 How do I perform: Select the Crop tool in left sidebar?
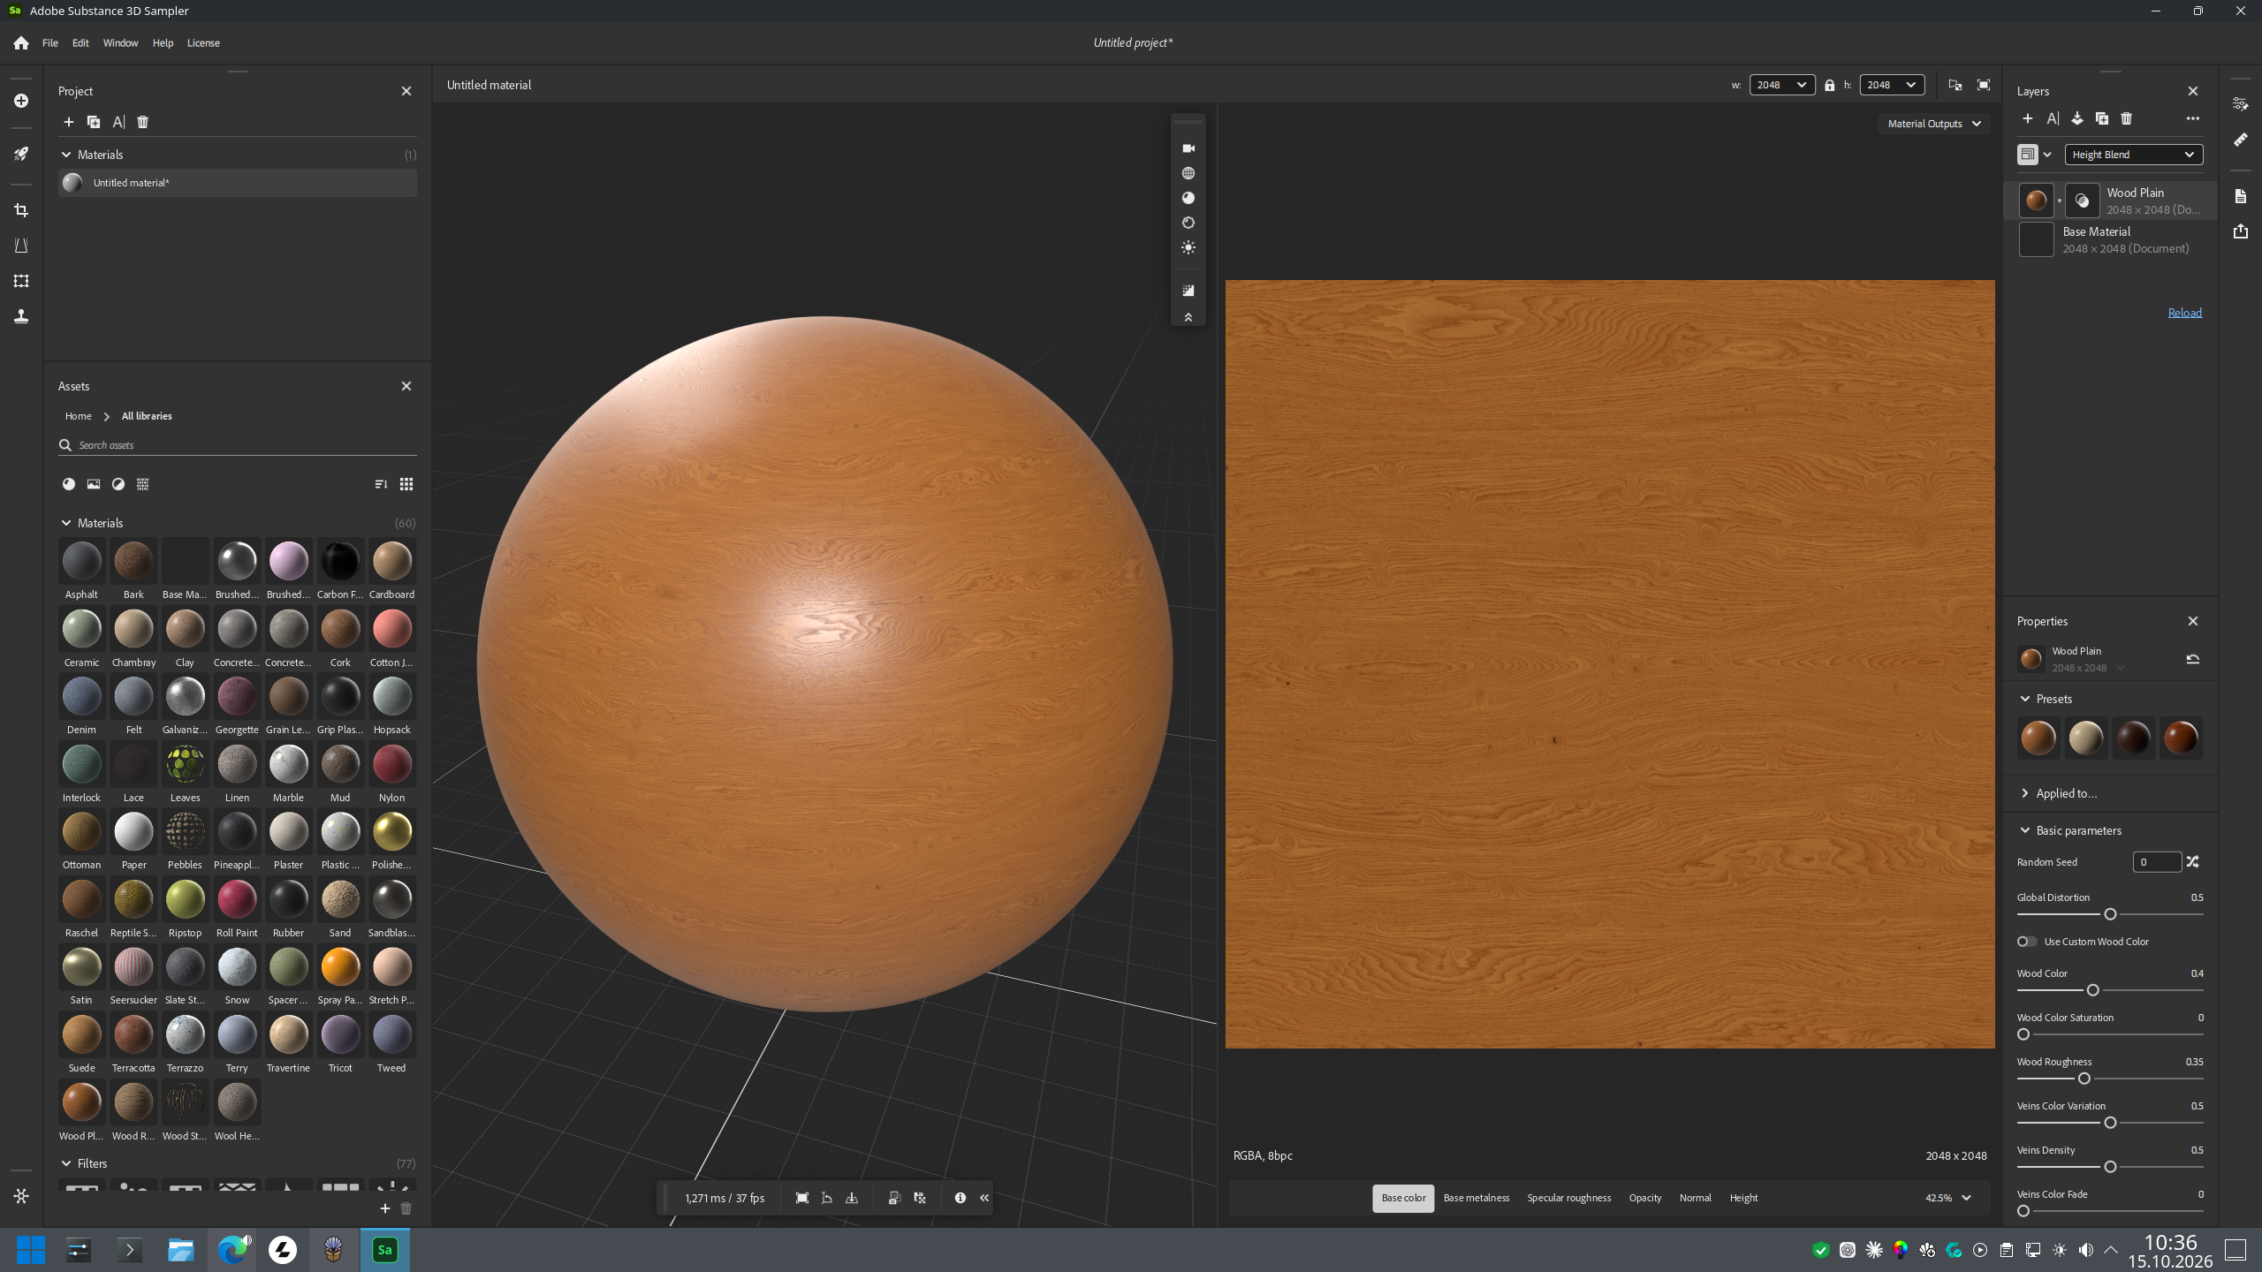click(21, 210)
